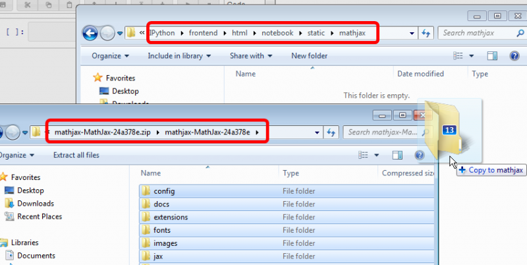Select the IPython breadcrumb segment
The image size is (527, 265).
162,33
